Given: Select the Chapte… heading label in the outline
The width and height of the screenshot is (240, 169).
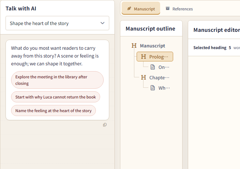Looking at the screenshot, I should click(159, 78).
